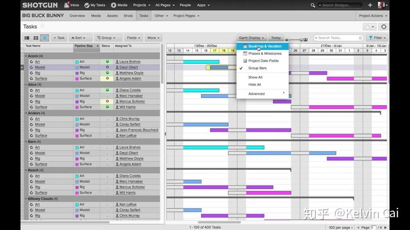Viewport: 410px width, 230px height.
Task: Switch to master-detail list view icon
Action: tap(27, 38)
